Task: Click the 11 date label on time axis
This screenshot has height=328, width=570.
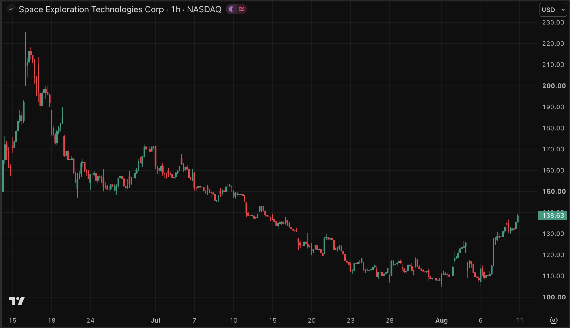Action: coord(519,320)
